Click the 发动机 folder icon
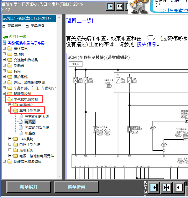 (x=10, y=54)
